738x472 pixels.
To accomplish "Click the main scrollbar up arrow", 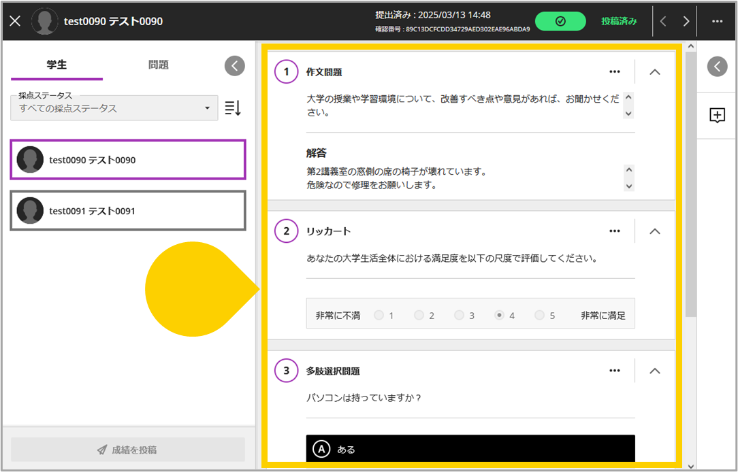I will click(x=690, y=46).
